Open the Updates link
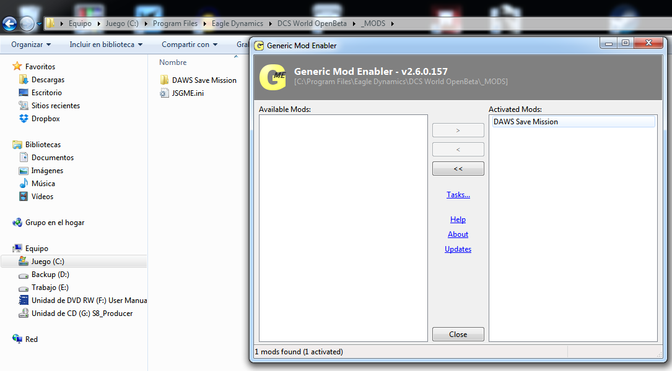The height and width of the screenshot is (371, 672). pyautogui.click(x=458, y=249)
